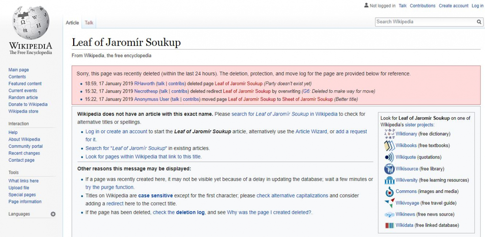The height and width of the screenshot is (237, 485).
Task: Click Create account at the top
Action: click(x=454, y=6)
